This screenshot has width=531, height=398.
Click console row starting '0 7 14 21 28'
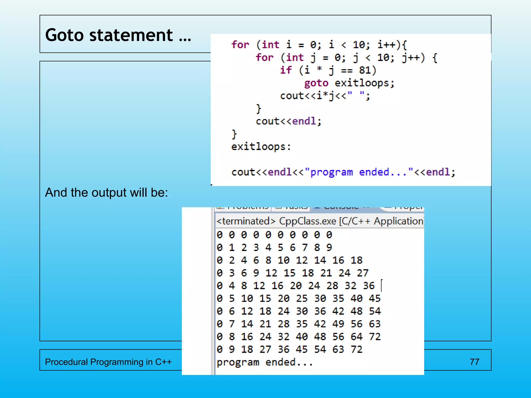(x=299, y=324)
